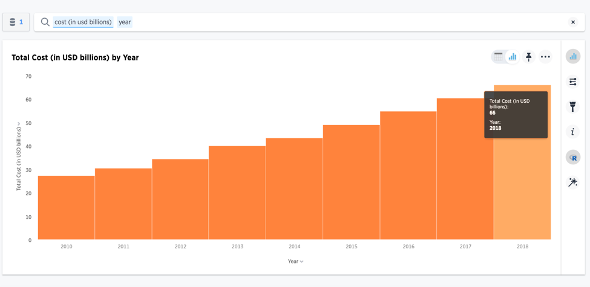Open the data source selector button

click(x=16, y=22)
